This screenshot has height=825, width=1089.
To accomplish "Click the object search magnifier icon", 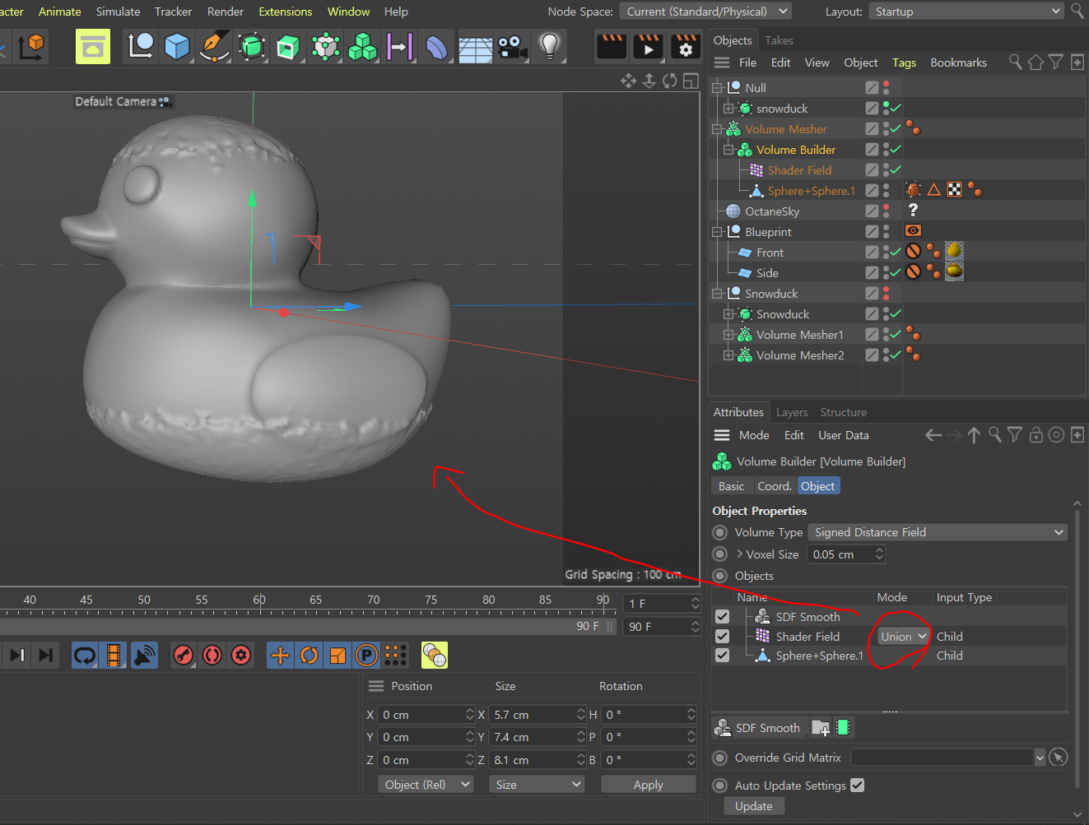I will click(x=1016, y=63).
